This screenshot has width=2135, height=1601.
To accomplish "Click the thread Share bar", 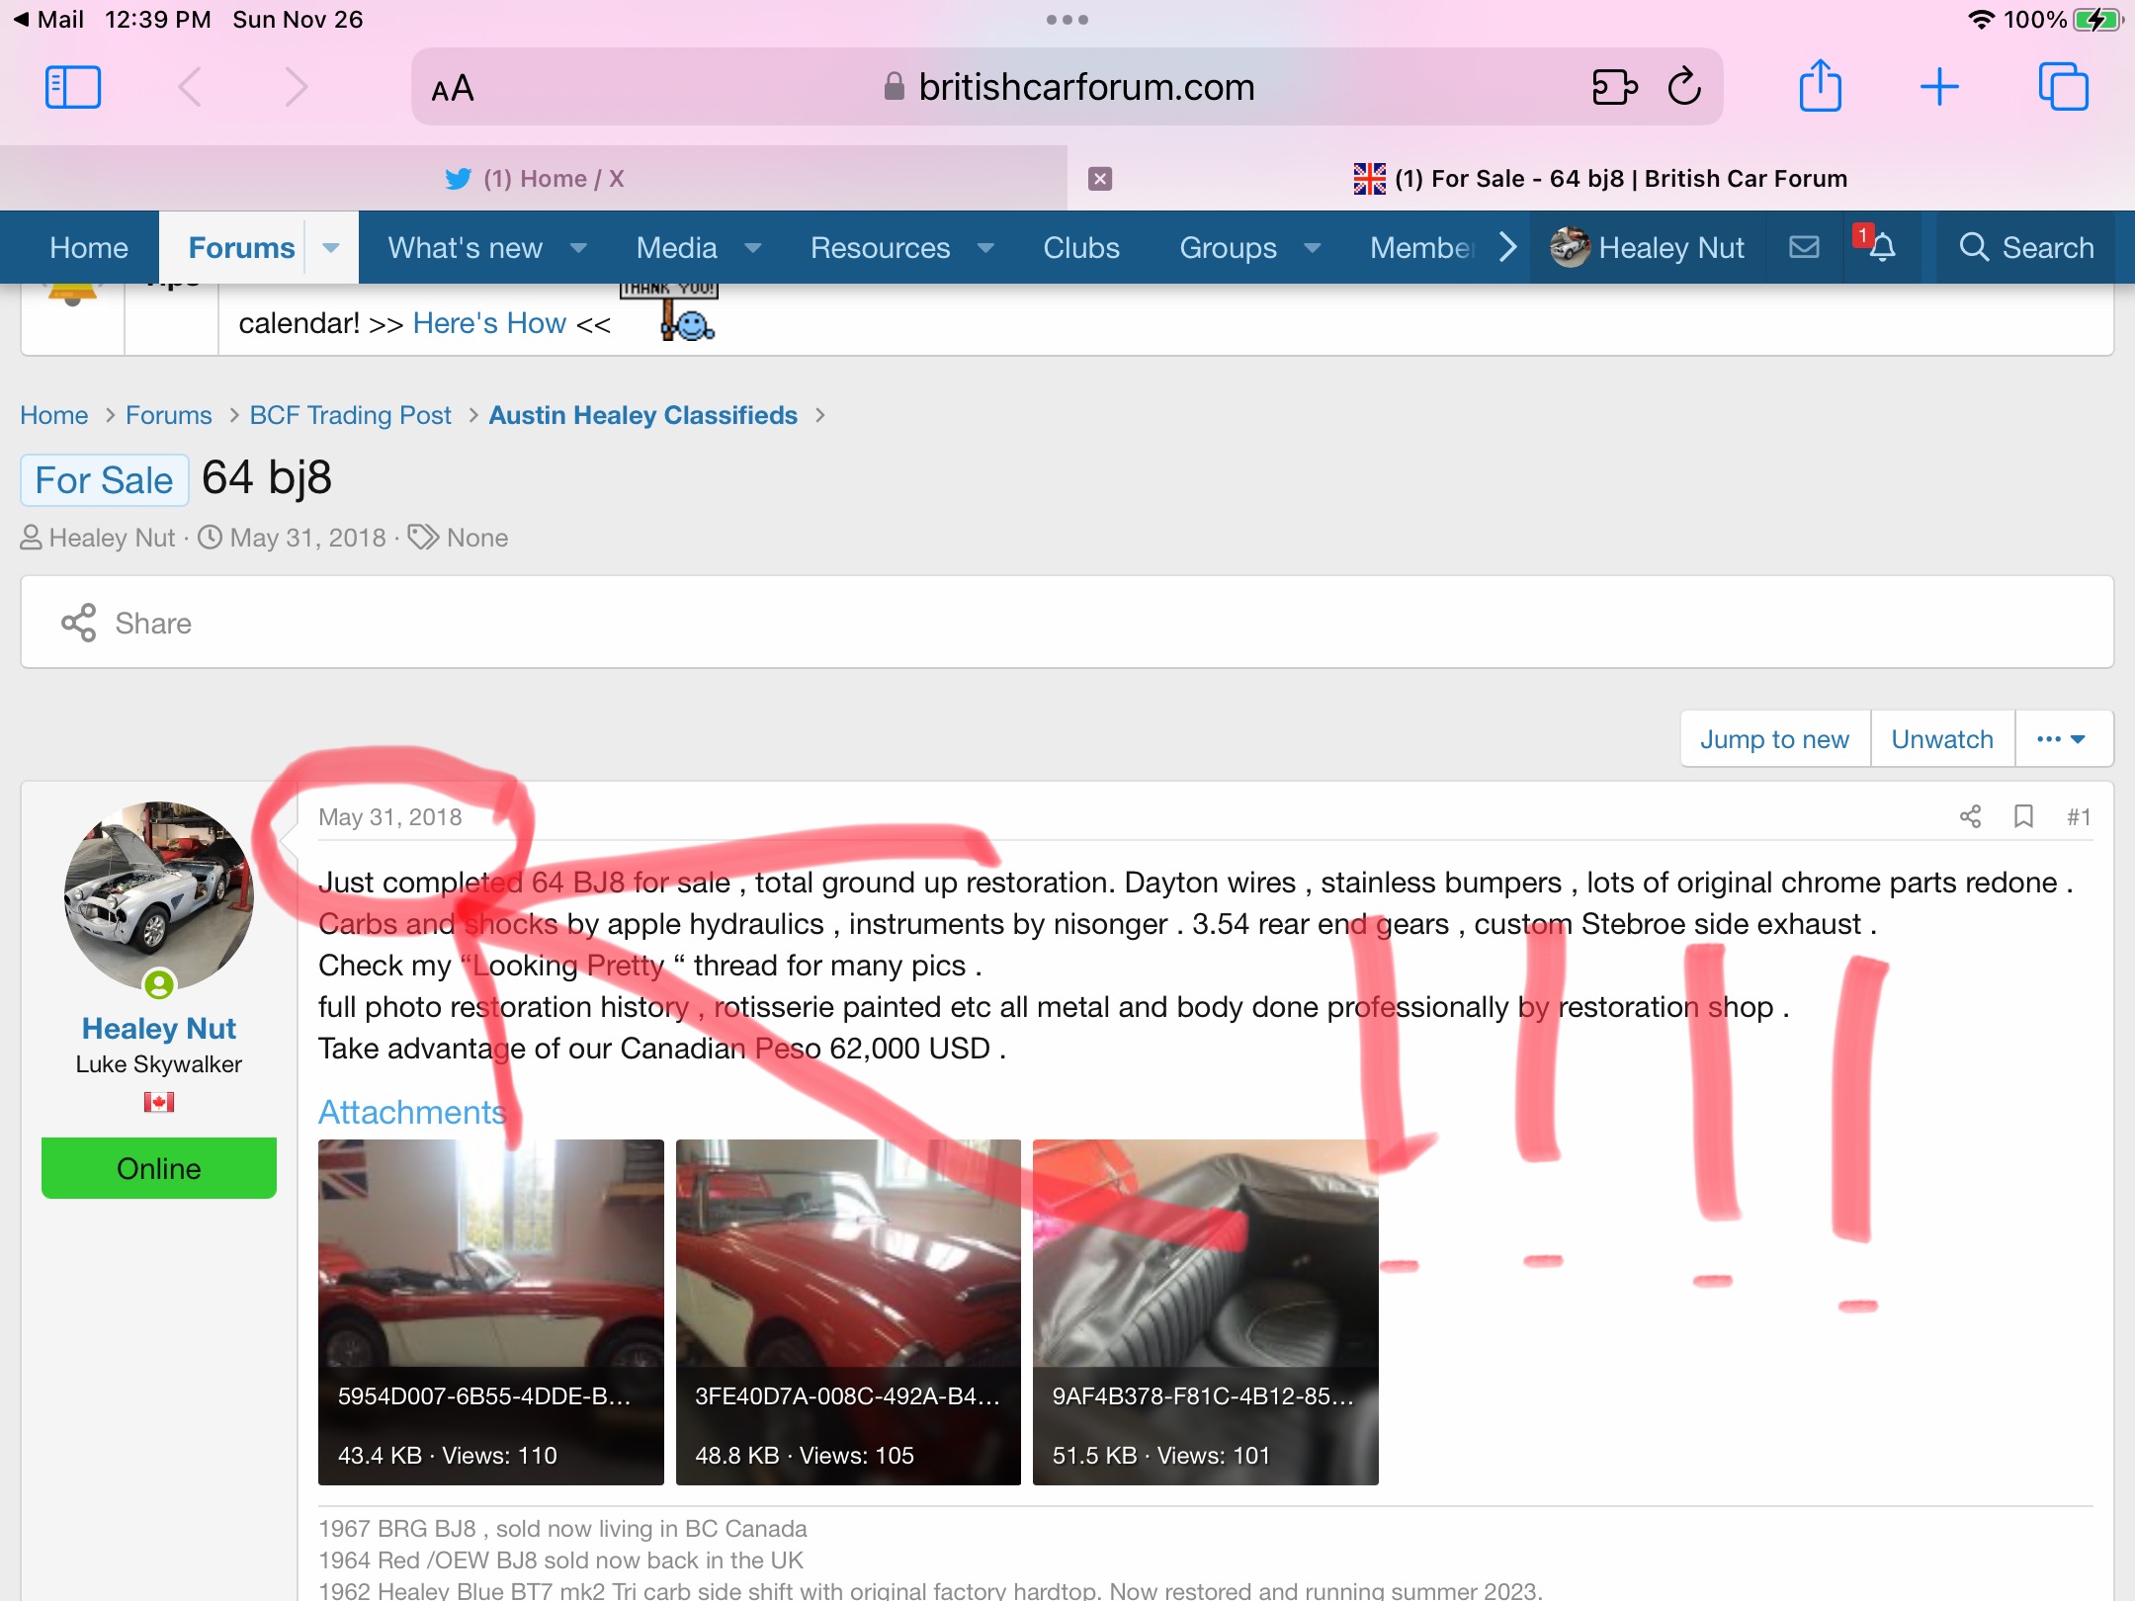I will tap(1067, 623).
